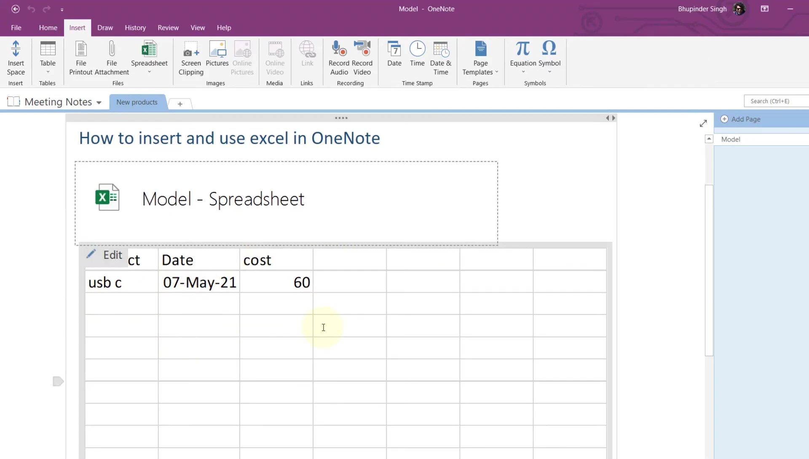Click the page scrollbar up arrow
The width and height of the screenshot is (809, 459).
click(709, 139)
